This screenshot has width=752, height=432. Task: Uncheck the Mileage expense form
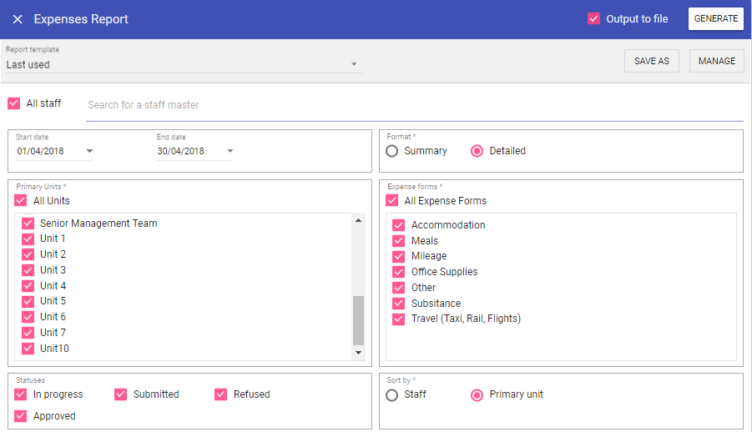click(x=399, y=256)
